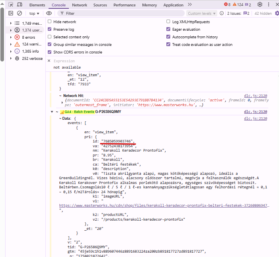Expand the Network Hit object arrow
The image size is (279, 257).
coord(62,103)
